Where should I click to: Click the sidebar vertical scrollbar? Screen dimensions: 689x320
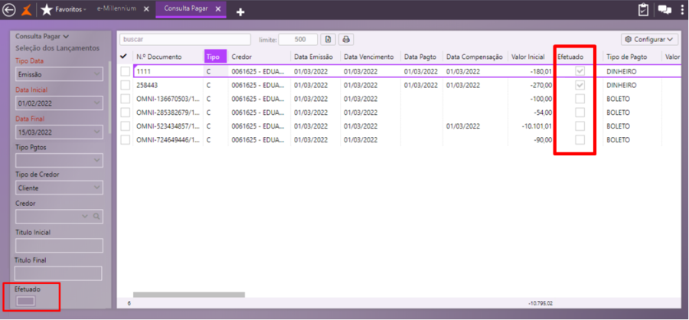pos(109,96)
